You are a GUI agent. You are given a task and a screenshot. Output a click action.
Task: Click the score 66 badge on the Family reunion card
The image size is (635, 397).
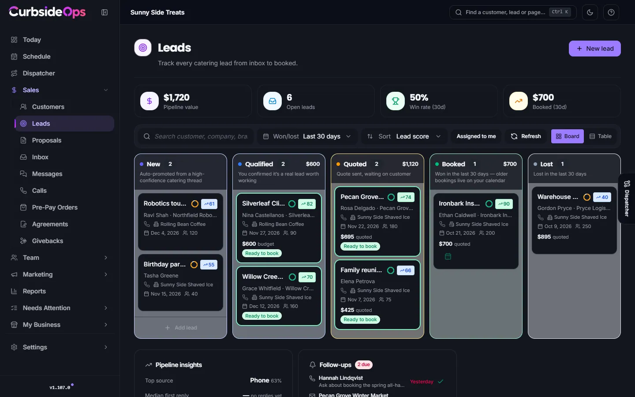click(406, 270)
